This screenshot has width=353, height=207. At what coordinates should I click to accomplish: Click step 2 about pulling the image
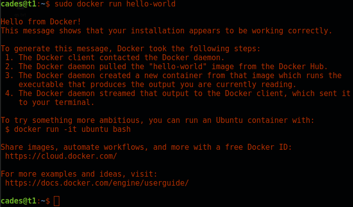[x=168, y=67]
